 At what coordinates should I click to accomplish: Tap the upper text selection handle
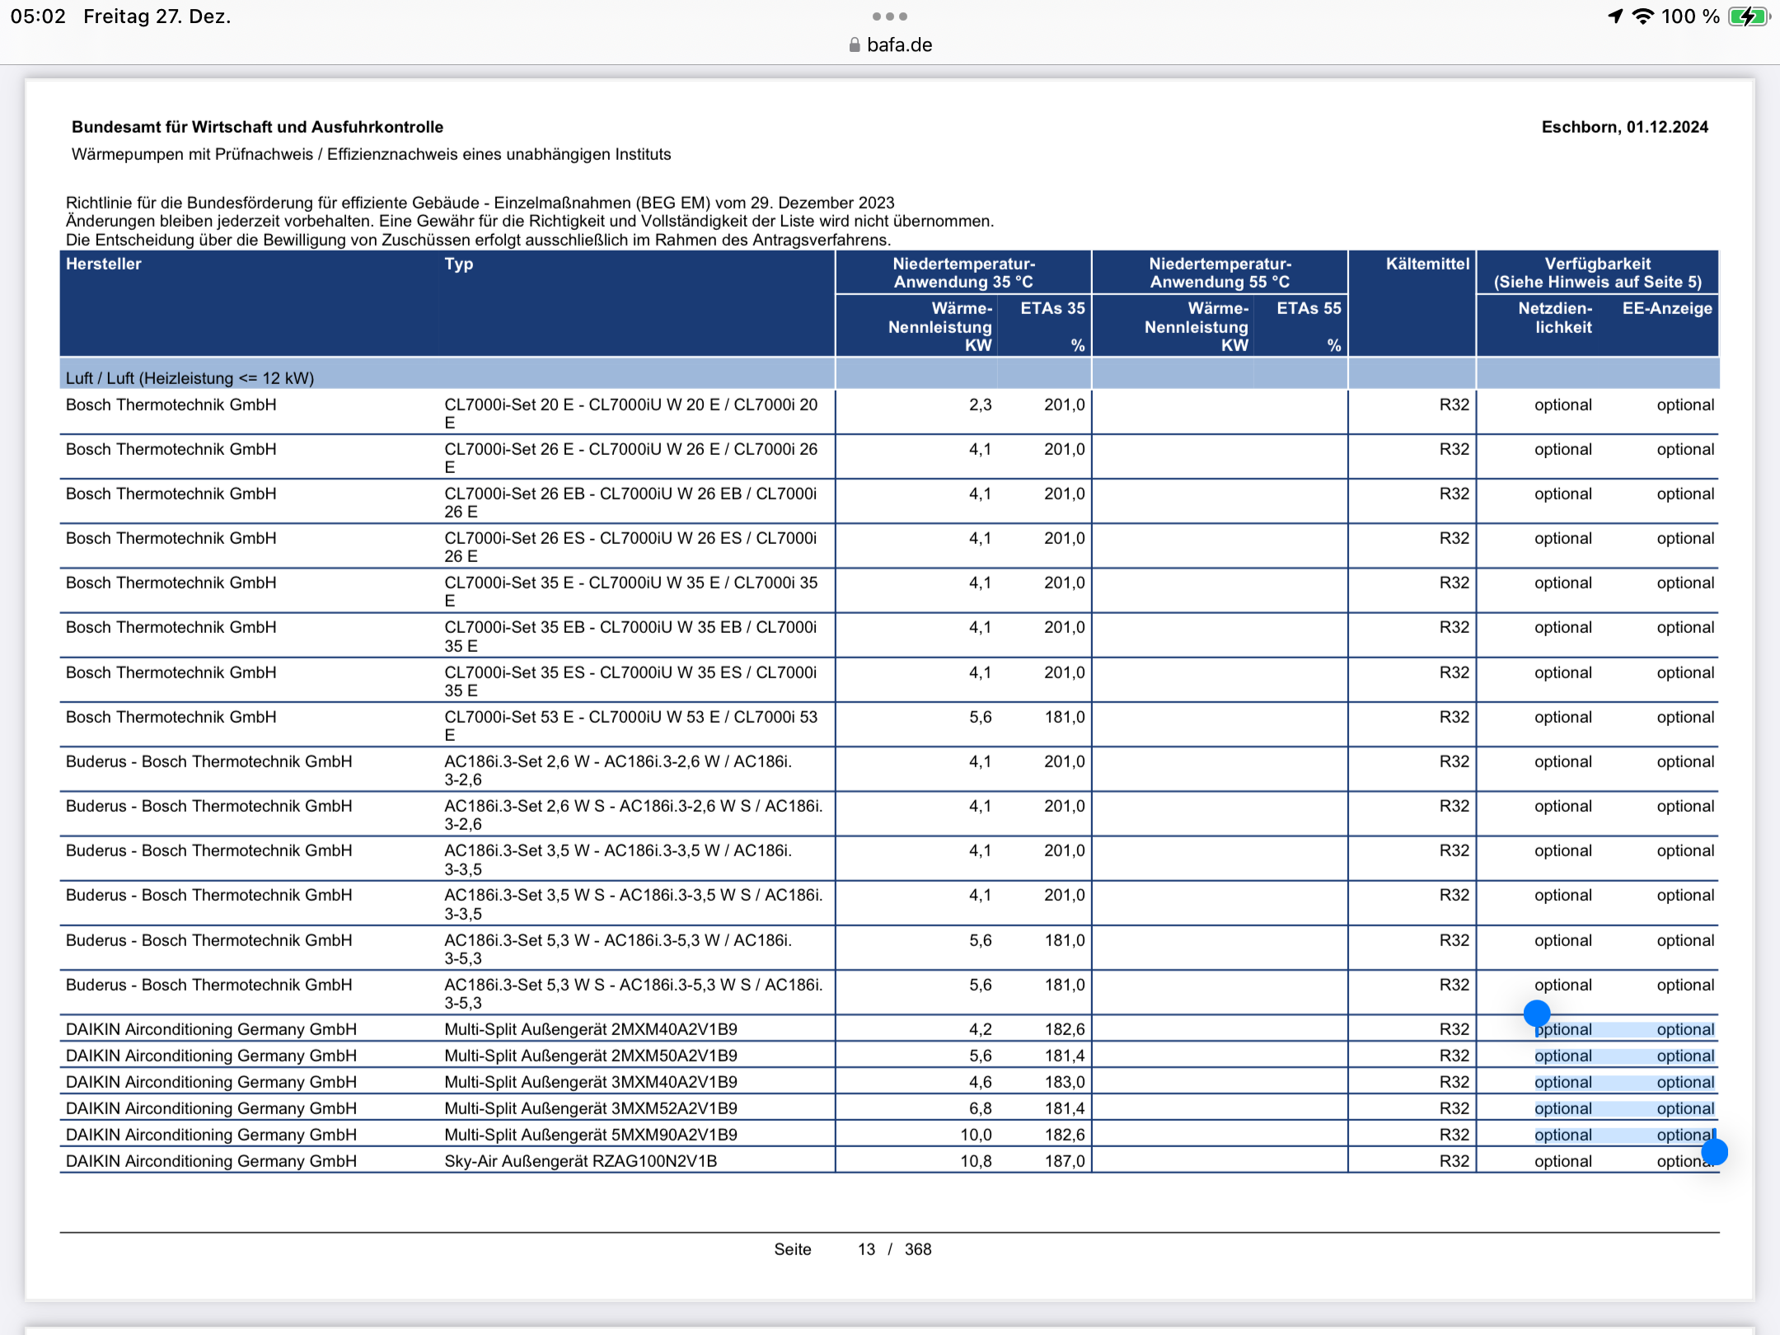coord(1537,1013)
